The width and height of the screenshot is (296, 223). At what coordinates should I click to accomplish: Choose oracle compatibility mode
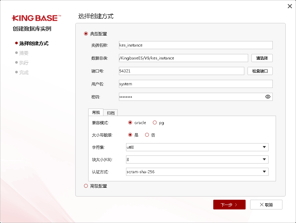pyautogui.click(x=130, y=122)
